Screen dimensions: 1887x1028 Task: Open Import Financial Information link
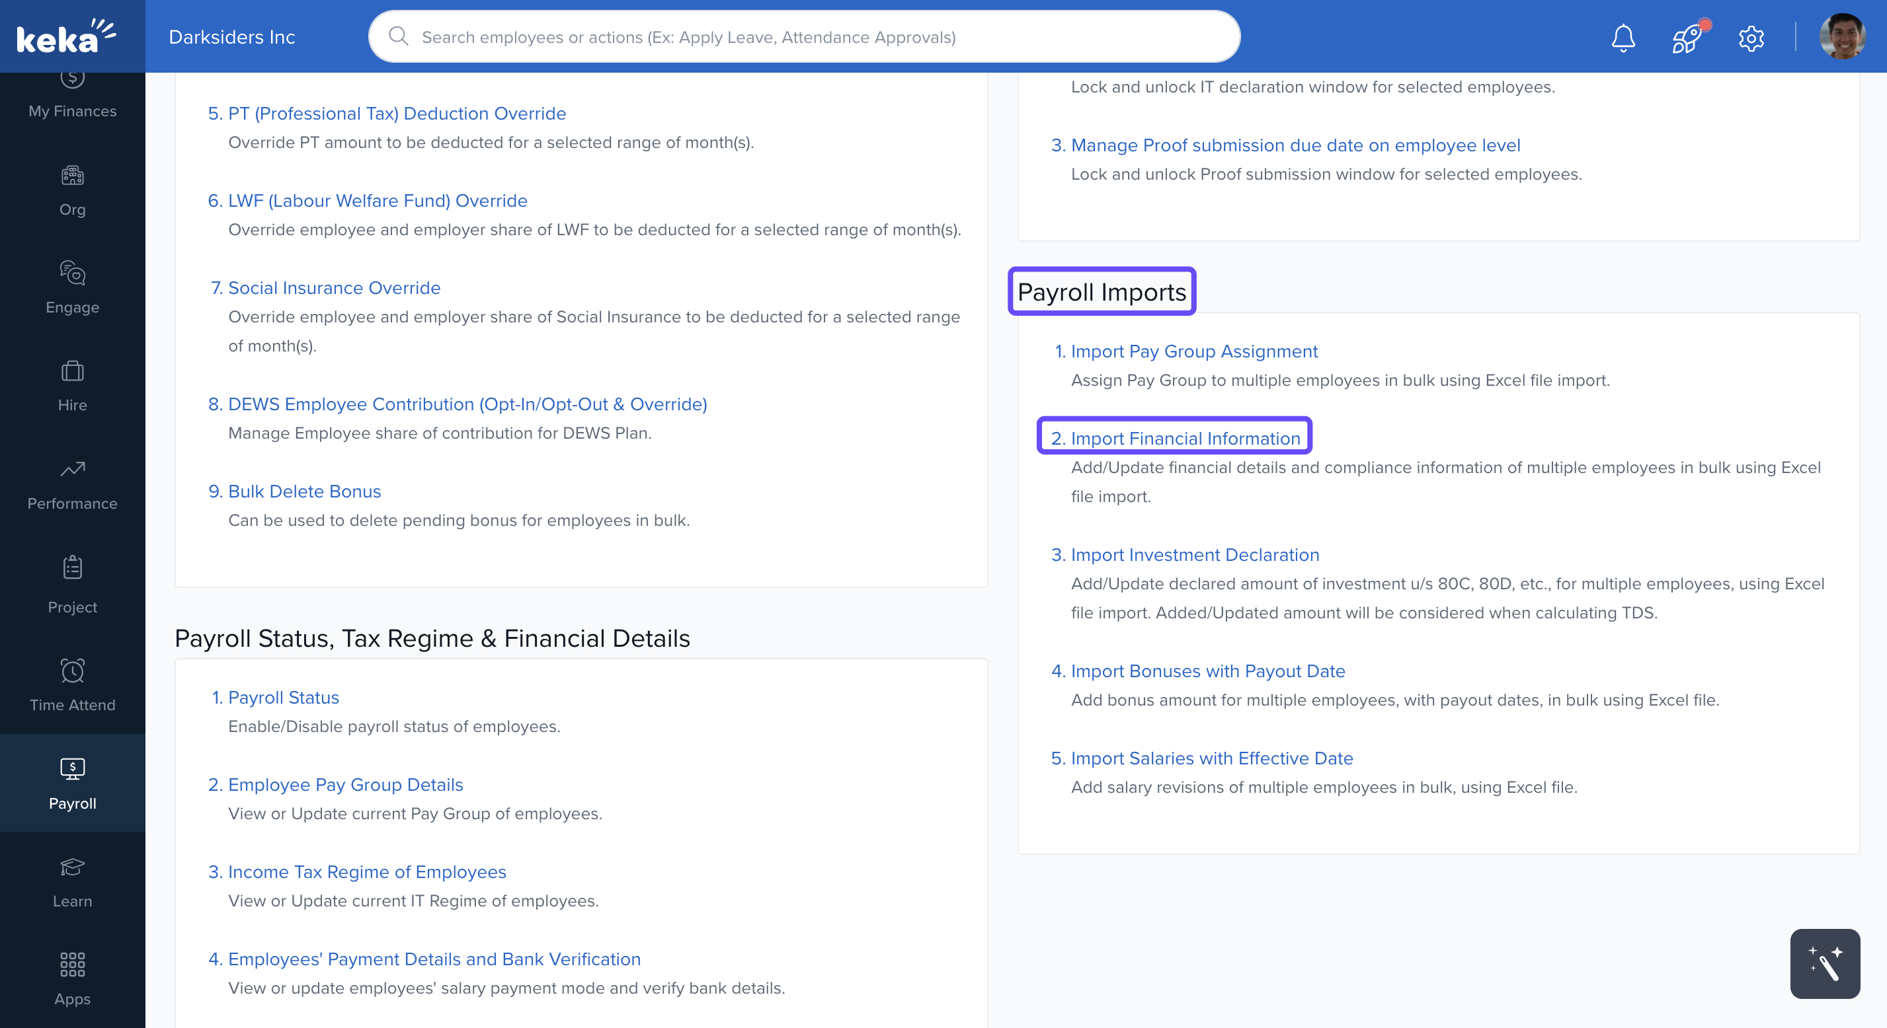(x=1185, y=438)
